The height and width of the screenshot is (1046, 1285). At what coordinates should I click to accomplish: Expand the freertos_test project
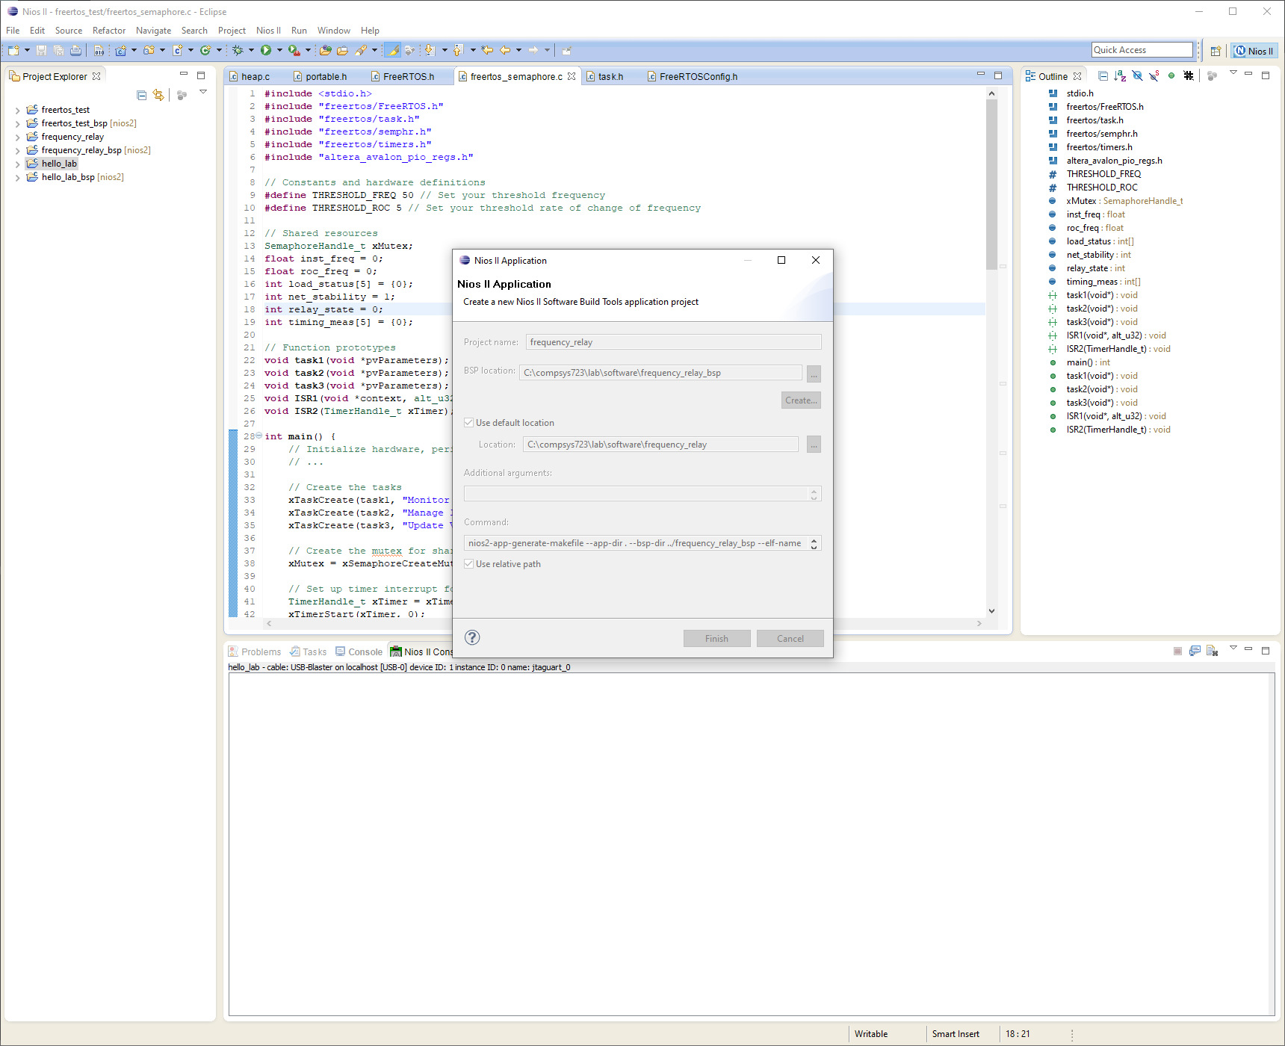pos(17,110)
